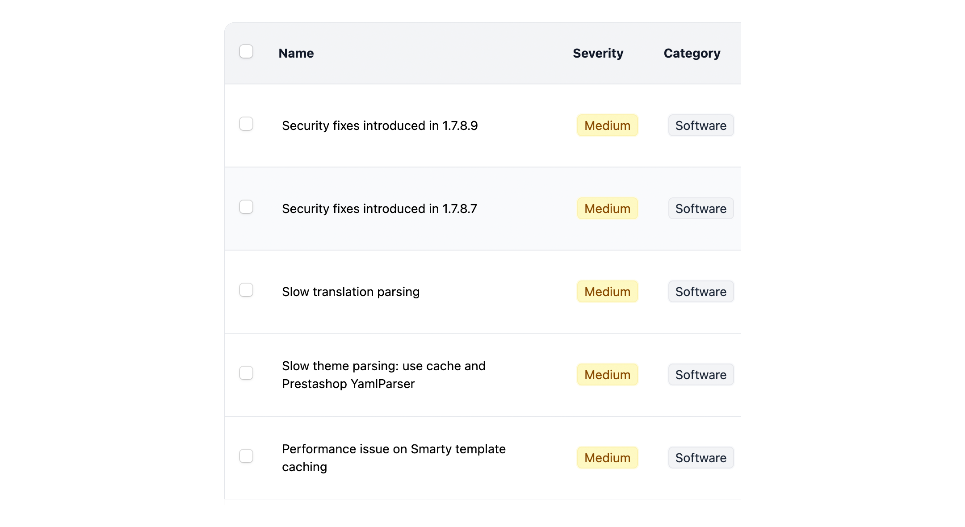Tick the Smarty template caching row checkbox
Viewport: 965px width, 527px height.
(246, 456)
